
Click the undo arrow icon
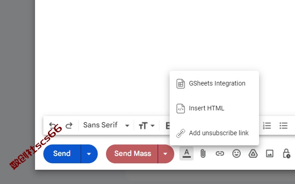[53, 125]
